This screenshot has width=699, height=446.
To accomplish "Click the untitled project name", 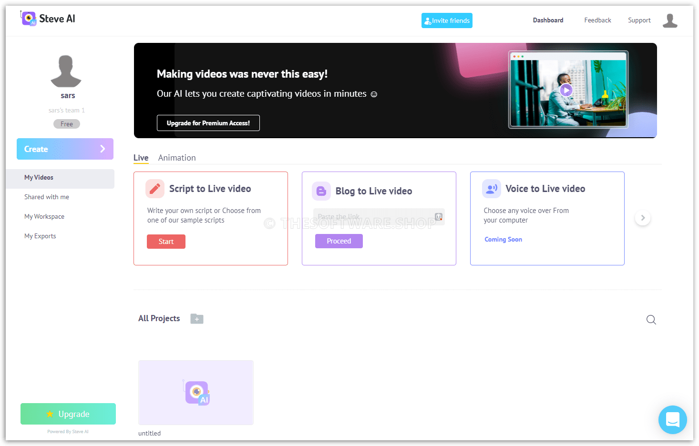I will pos(150,433).
